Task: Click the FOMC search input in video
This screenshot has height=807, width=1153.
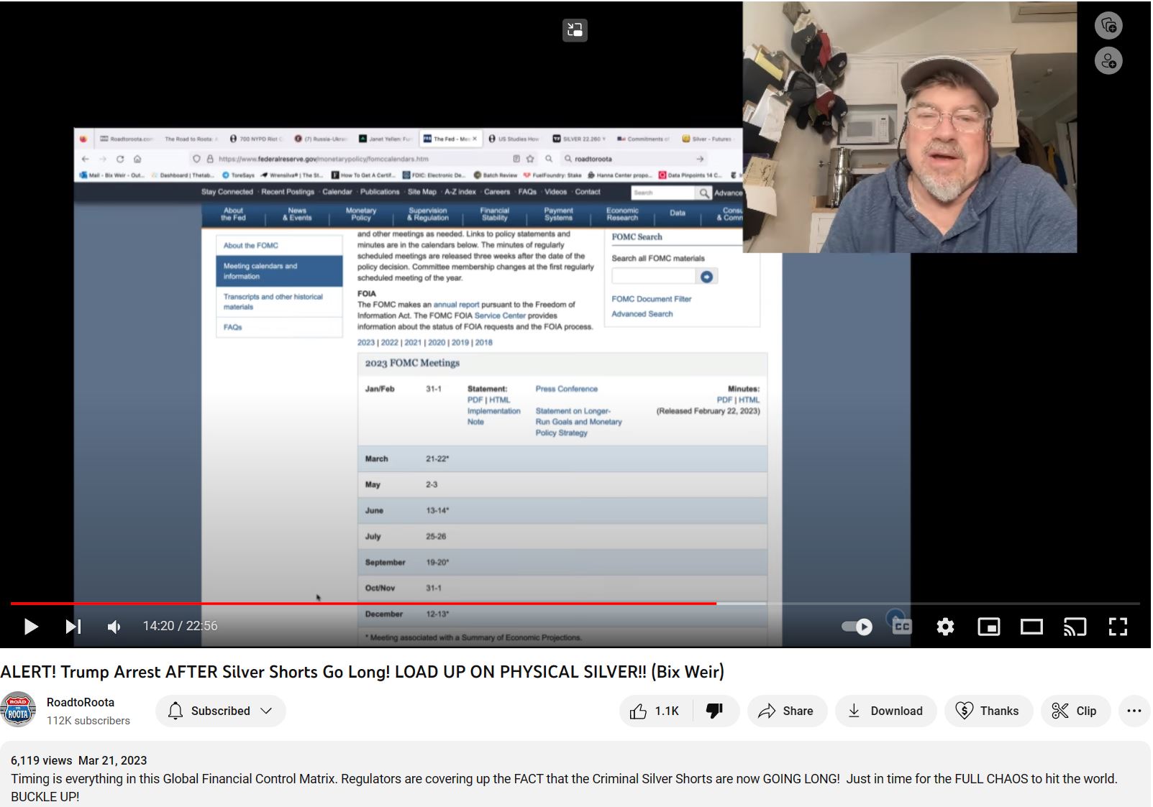Action: (653, 277)
